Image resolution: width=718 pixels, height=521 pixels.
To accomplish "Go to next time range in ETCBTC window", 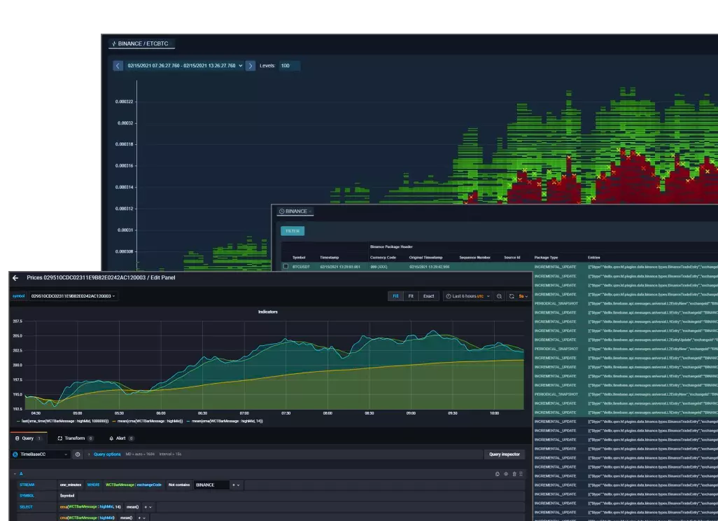I will [250, 66].
